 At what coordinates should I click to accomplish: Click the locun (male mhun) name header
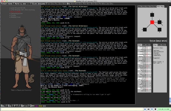click(158, 41)
